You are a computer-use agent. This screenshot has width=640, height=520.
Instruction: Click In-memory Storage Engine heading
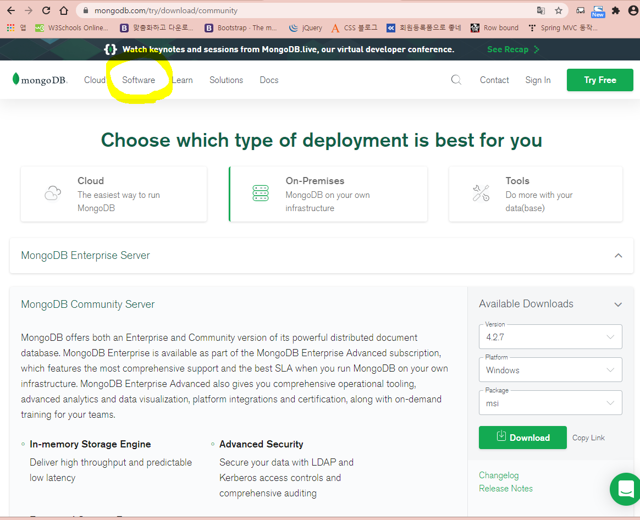[90, 444]
